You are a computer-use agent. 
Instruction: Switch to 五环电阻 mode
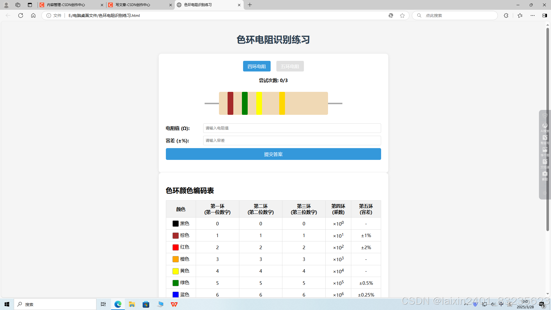point(290,66)
